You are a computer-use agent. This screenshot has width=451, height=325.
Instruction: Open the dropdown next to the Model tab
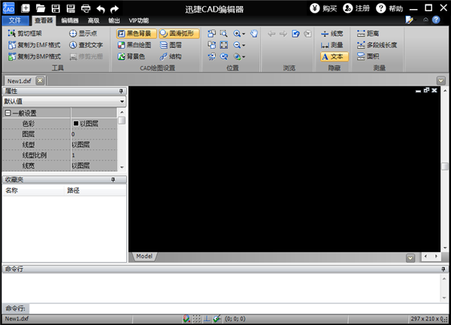pyautogui.click(x=410, y=257)
